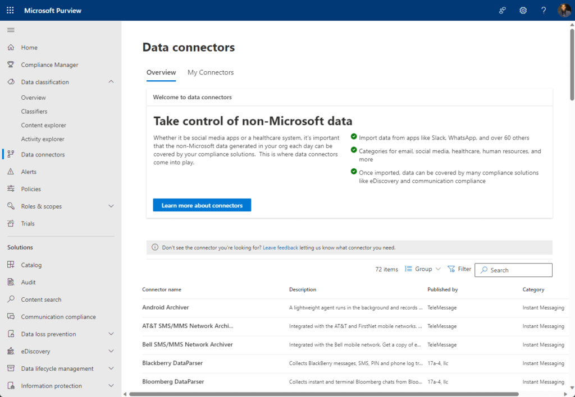
Task: Open the help question mark icon
Action: tap(544, 10)
